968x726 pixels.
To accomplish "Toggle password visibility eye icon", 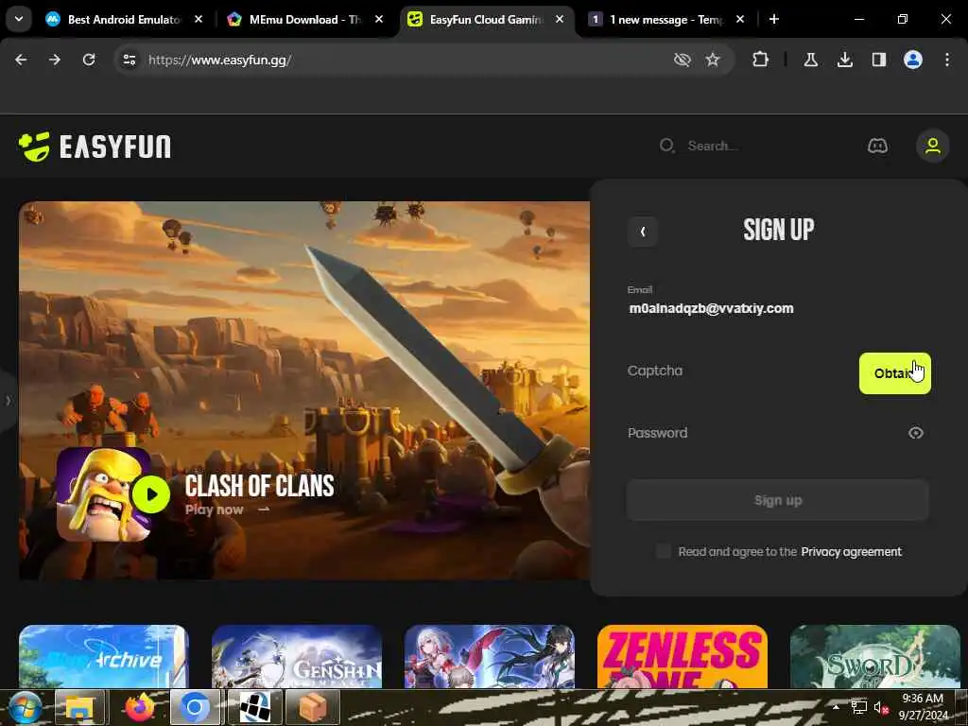I will [x=915, y=433].
